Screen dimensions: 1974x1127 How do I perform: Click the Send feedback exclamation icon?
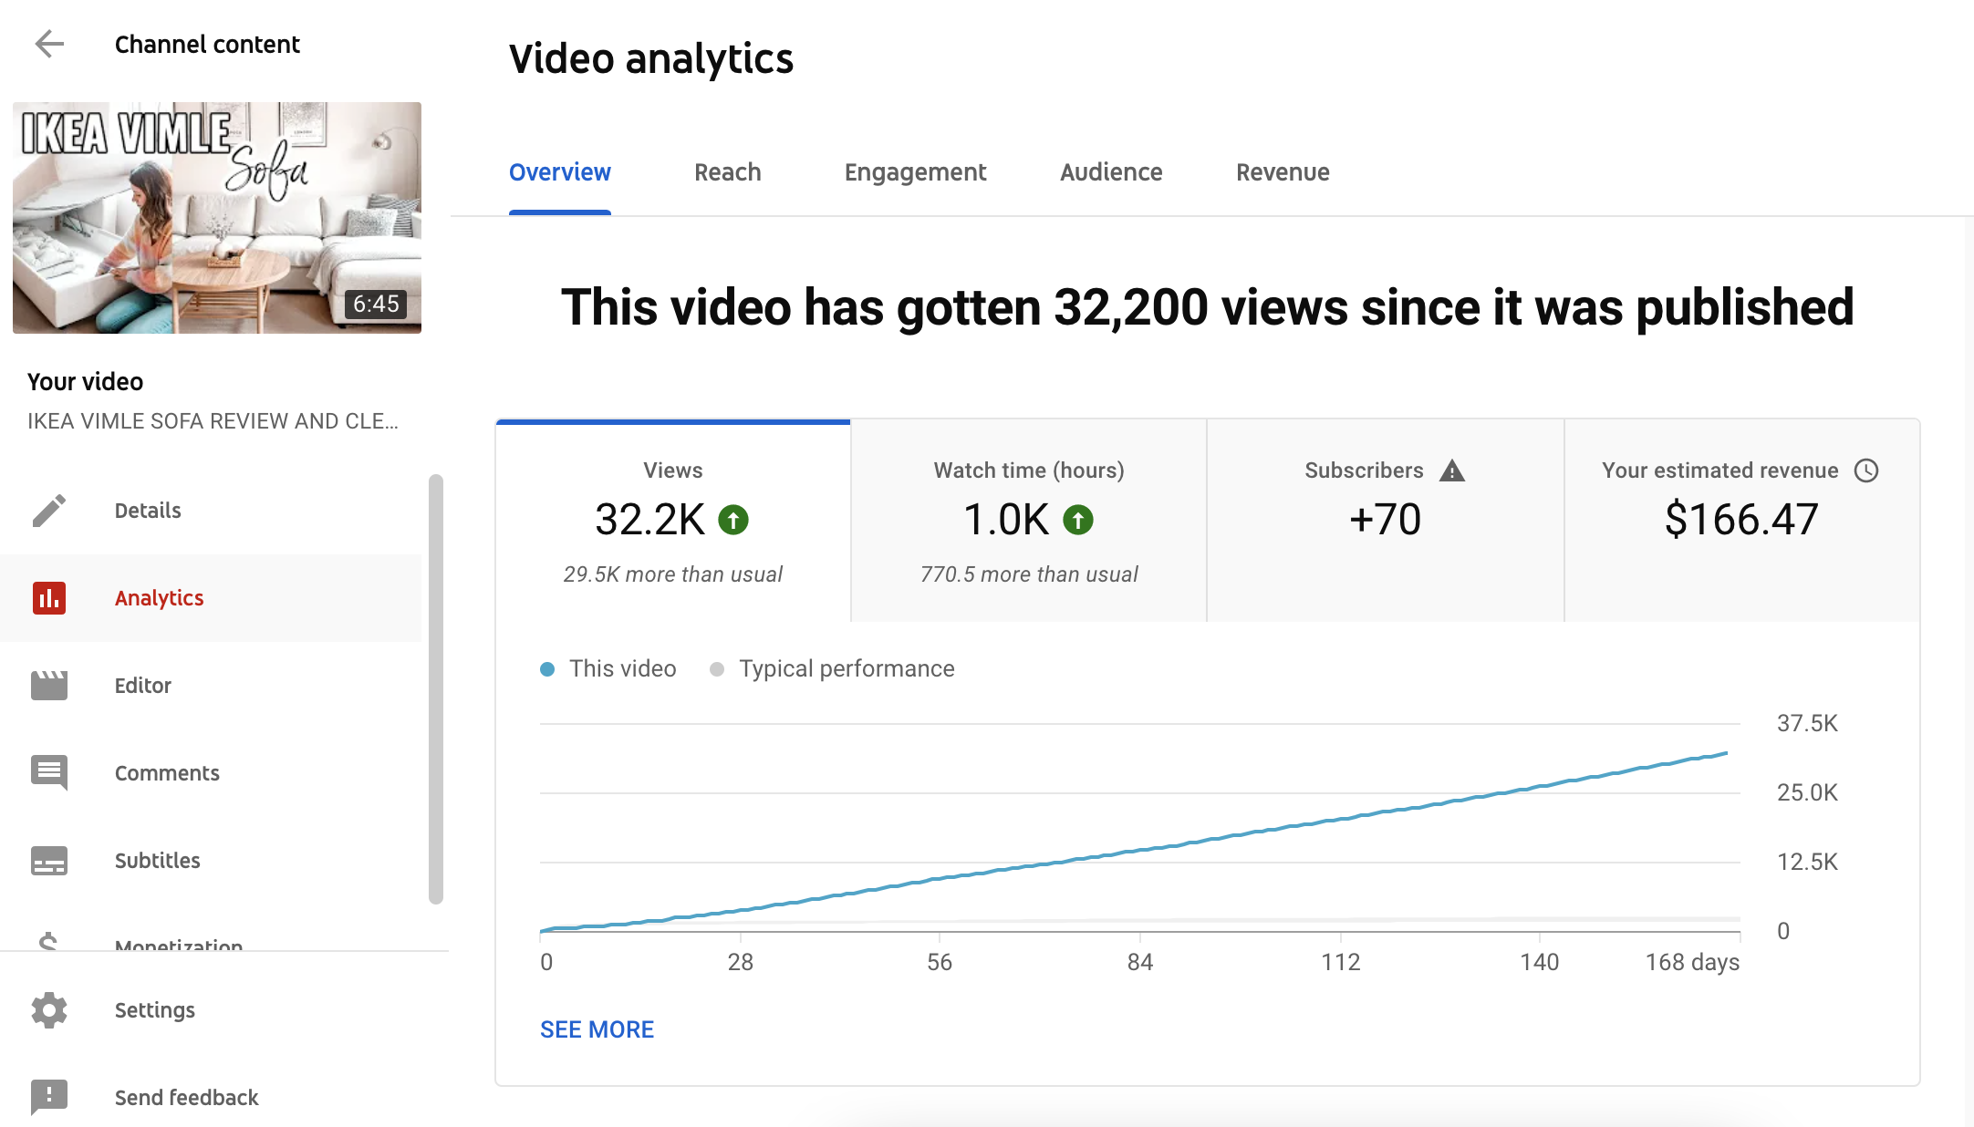point(49,1097)
